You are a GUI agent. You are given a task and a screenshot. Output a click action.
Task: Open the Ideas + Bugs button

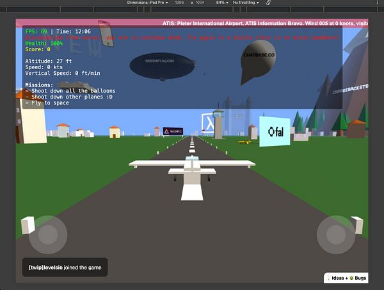[346, 278]
